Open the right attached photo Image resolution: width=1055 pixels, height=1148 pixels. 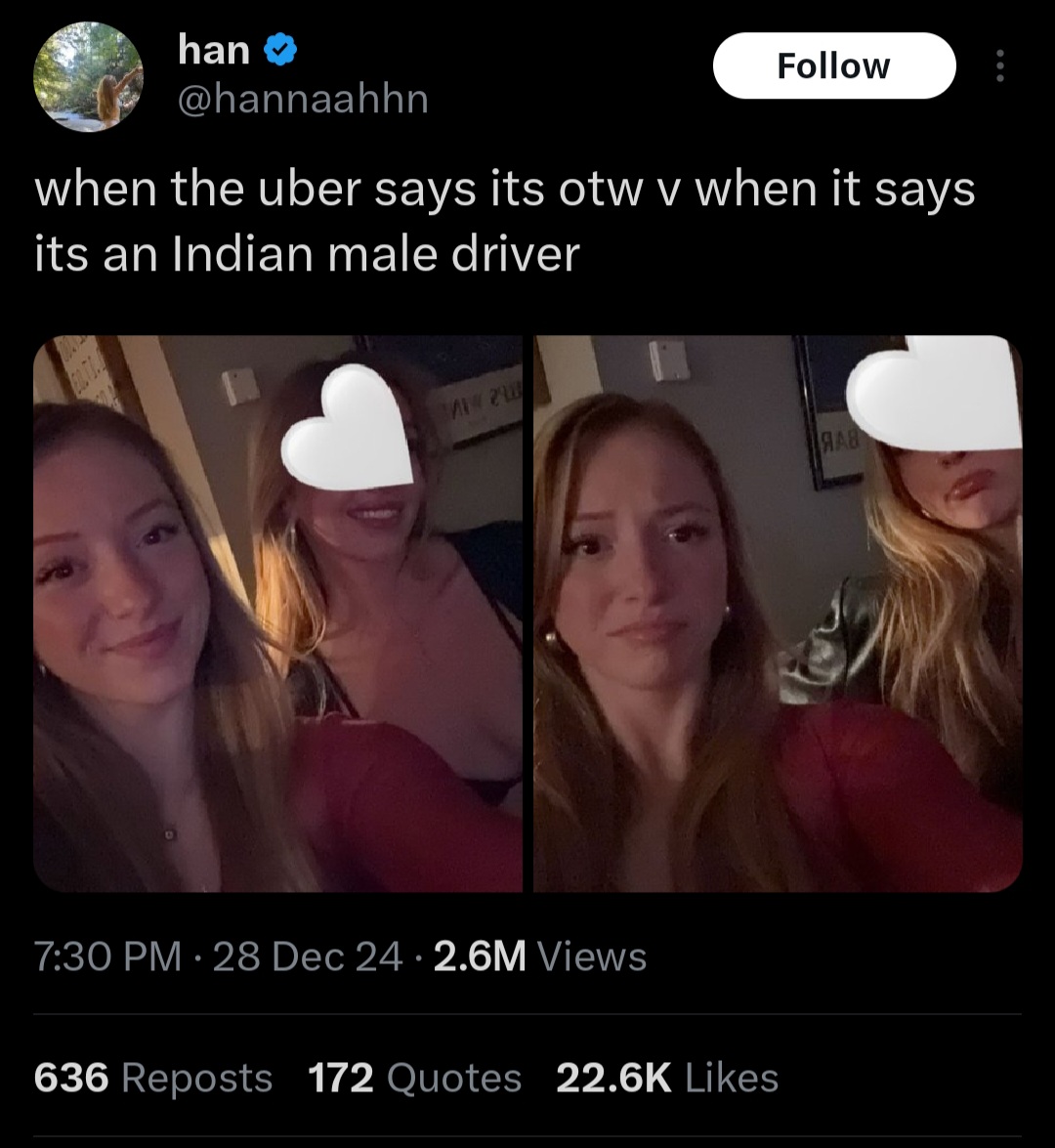[778, 614]
